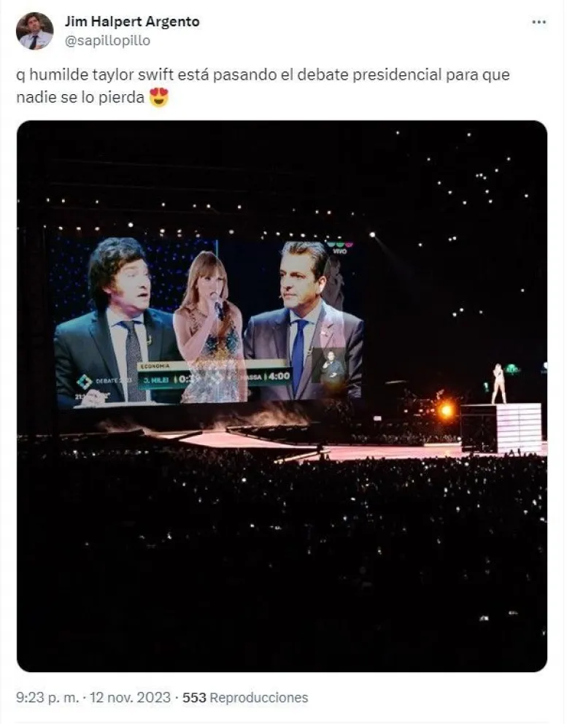Click the ECONOMIA topic label on the screen
Screen dimensions: 567x724
[153, 366]
